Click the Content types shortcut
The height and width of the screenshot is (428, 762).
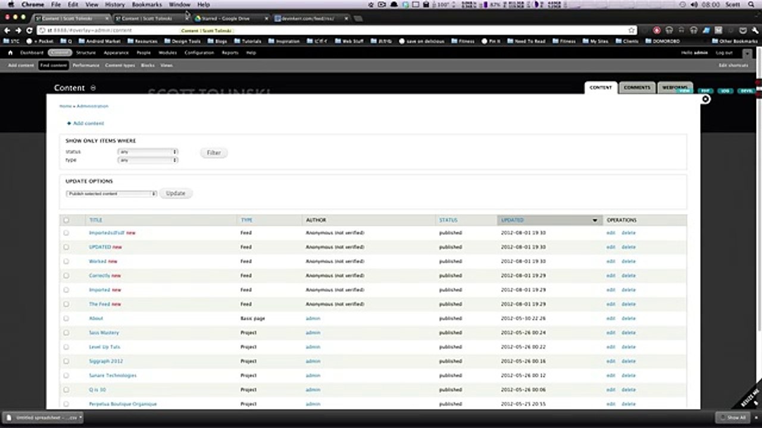120,65
